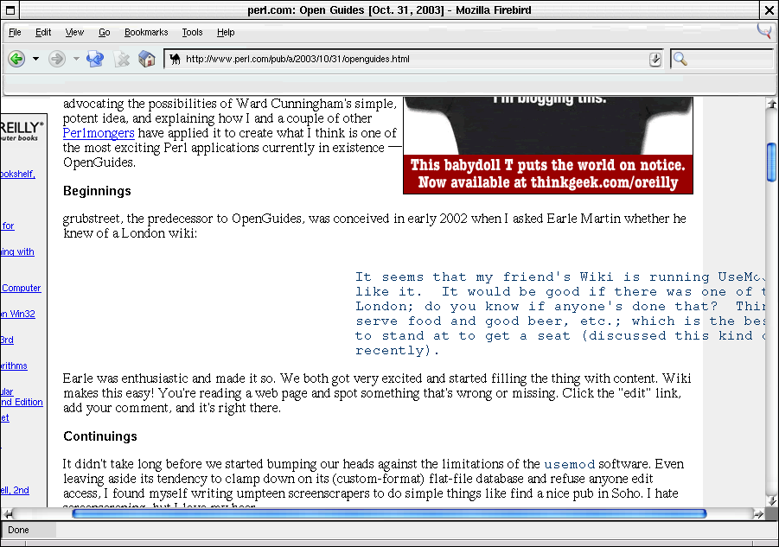The image size is (779, 547).
Task: Click the vertical scrollbar down arrow
Action: [x=771, y=500]
